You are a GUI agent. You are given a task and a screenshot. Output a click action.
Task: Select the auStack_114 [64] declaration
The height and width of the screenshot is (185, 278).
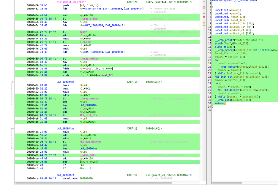234,27
